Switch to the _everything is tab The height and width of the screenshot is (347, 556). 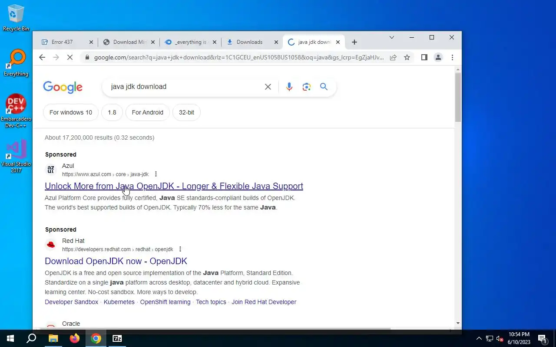click(192, 42)
